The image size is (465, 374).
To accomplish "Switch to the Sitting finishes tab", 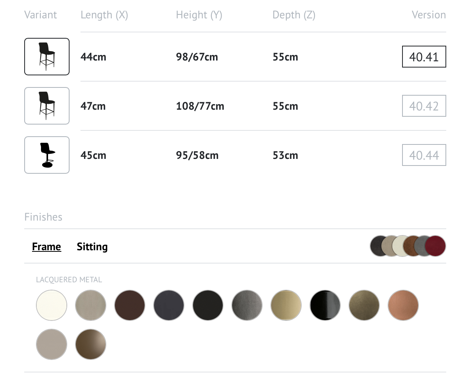I will coord(92,247).
